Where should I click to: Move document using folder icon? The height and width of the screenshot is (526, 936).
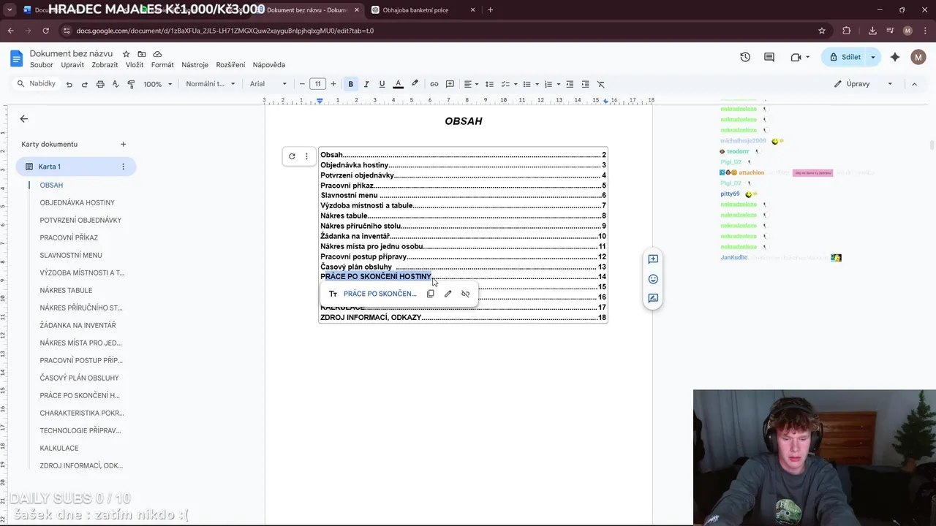pos(142,54)
